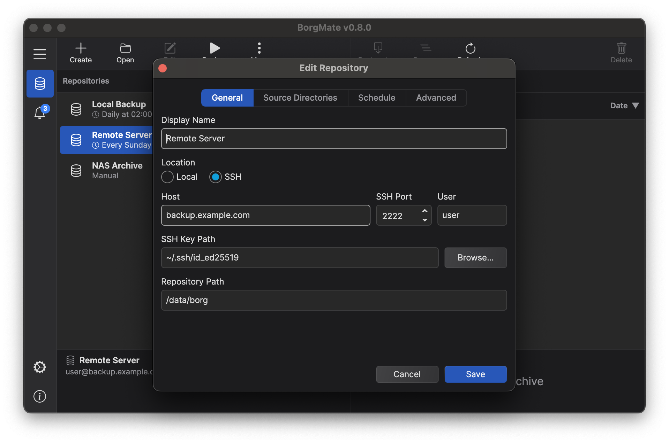Open the Schedule tab
Image resolution: width=669 pixels, height=443 pixels.
click(x=376, y=98)
